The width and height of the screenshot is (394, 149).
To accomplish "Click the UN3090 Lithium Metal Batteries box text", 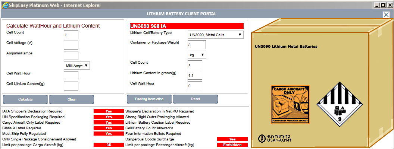I will pos(286,47).
